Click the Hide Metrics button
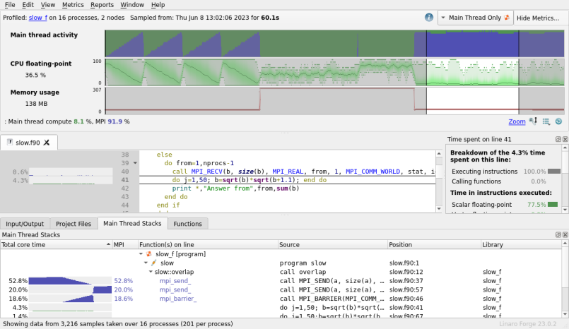The image size is (569, 329). pos(538,18)
